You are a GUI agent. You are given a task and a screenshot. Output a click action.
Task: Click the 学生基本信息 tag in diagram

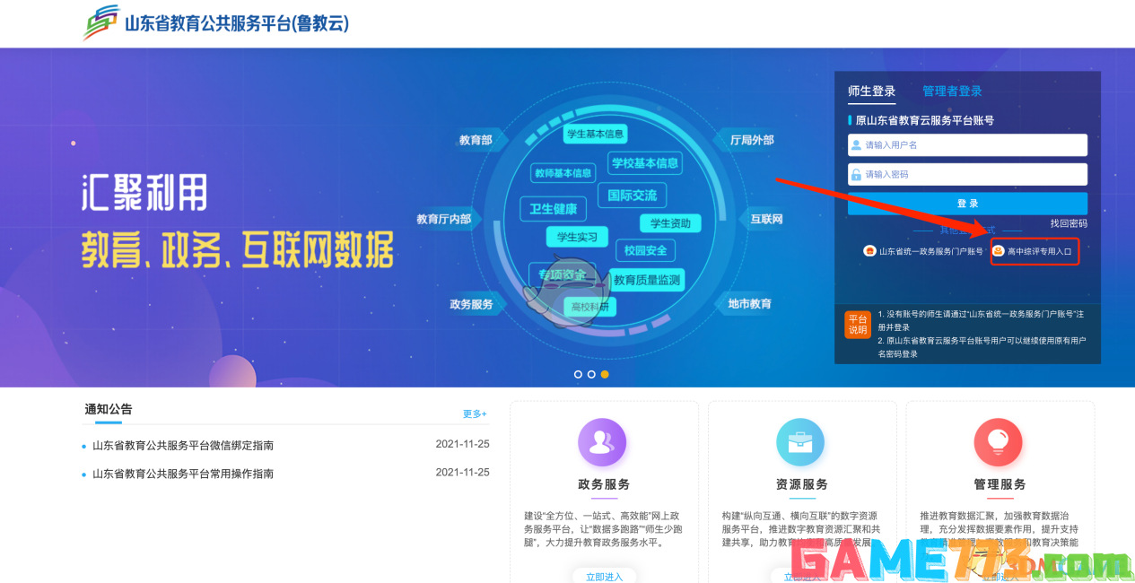595,135
